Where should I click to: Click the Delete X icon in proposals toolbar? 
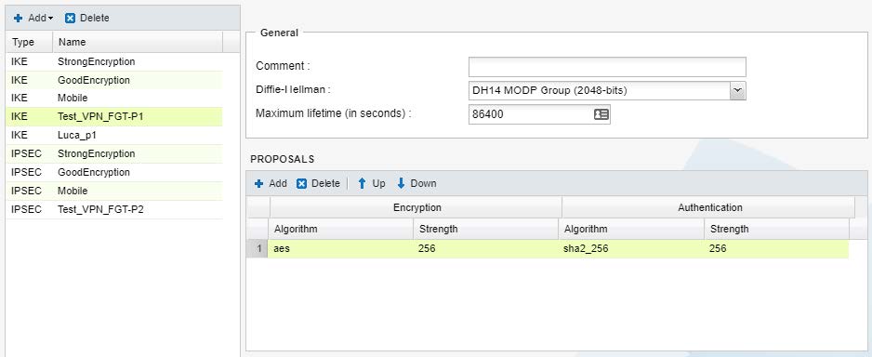pyautogui.click(x=301, y=183)
